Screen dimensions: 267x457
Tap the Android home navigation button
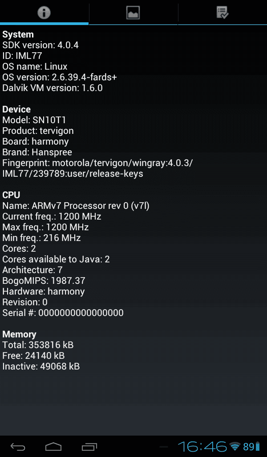click(53, 446)
